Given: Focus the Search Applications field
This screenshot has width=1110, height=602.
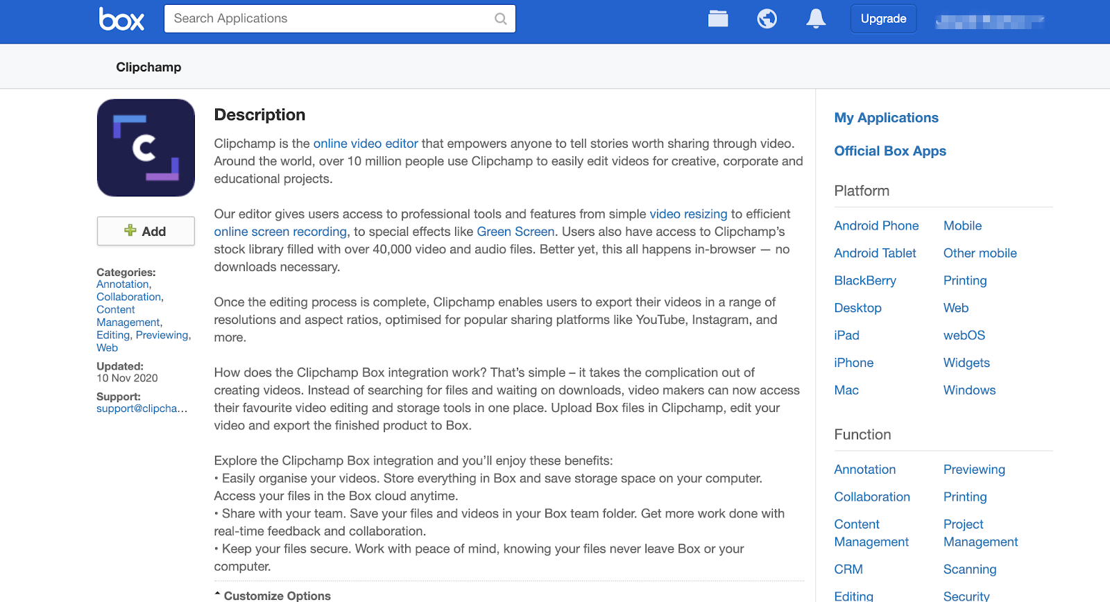Looking at the screenshot, I should pyautogui.click(x=339, y=19).
